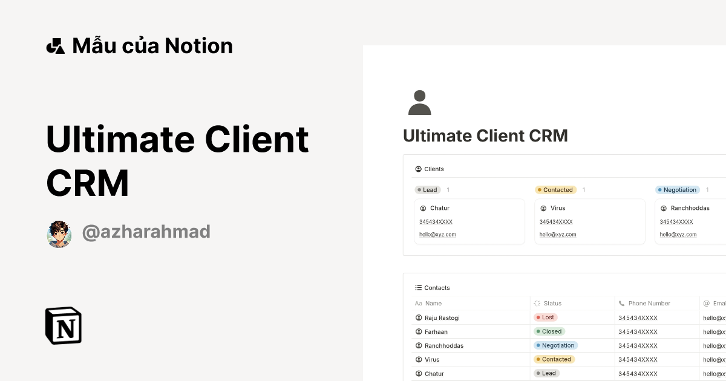Open the Name column header menu
Image resolution: width=726 pixels, height=381 pixels.
point(433,303)
